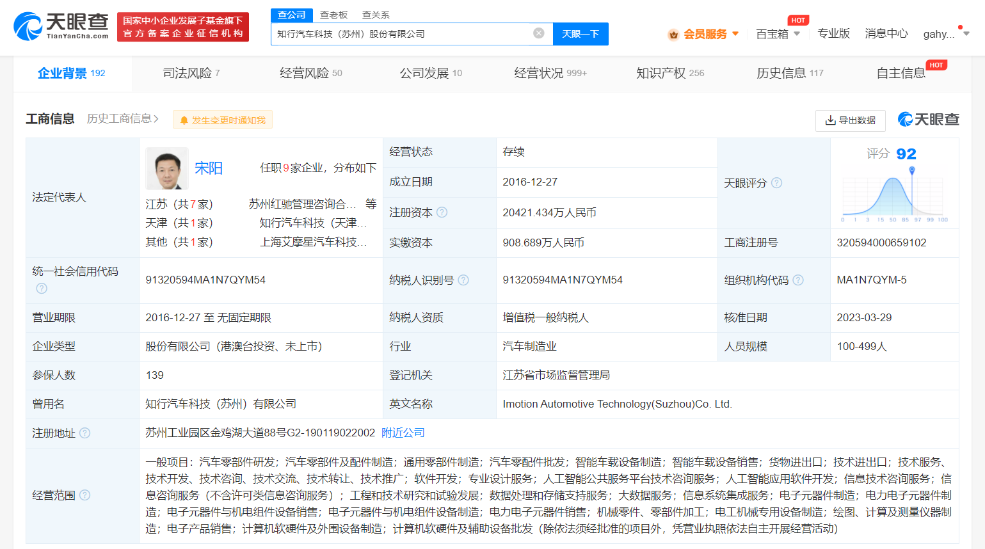Click the help icon under 统一社会信用代码
The width and height of the screenshot is (985, 549).
42,289
